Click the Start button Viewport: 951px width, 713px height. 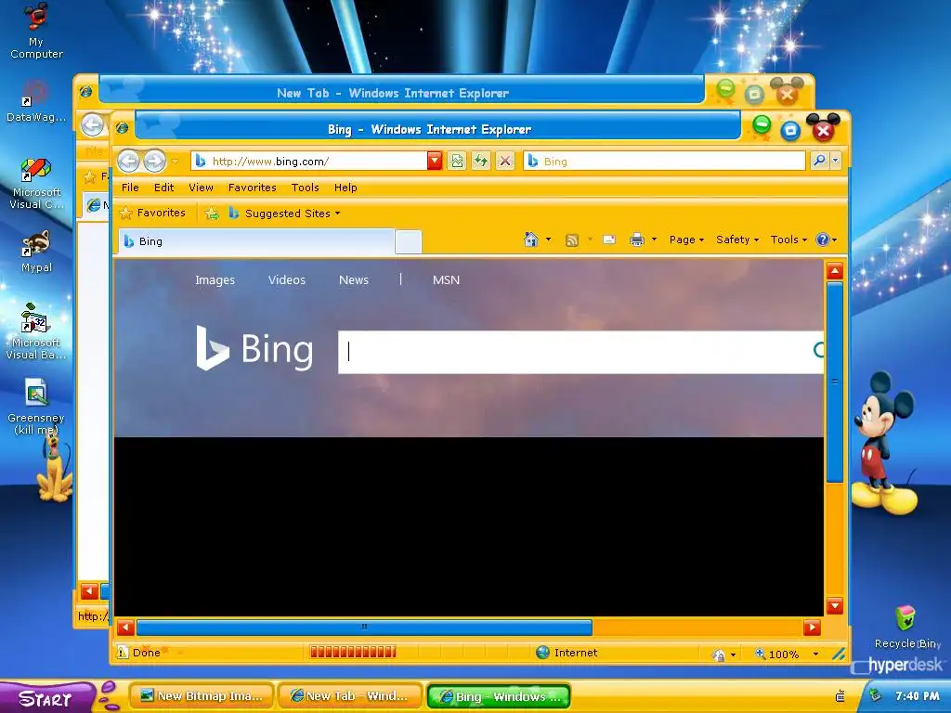(x=46, y=697)
